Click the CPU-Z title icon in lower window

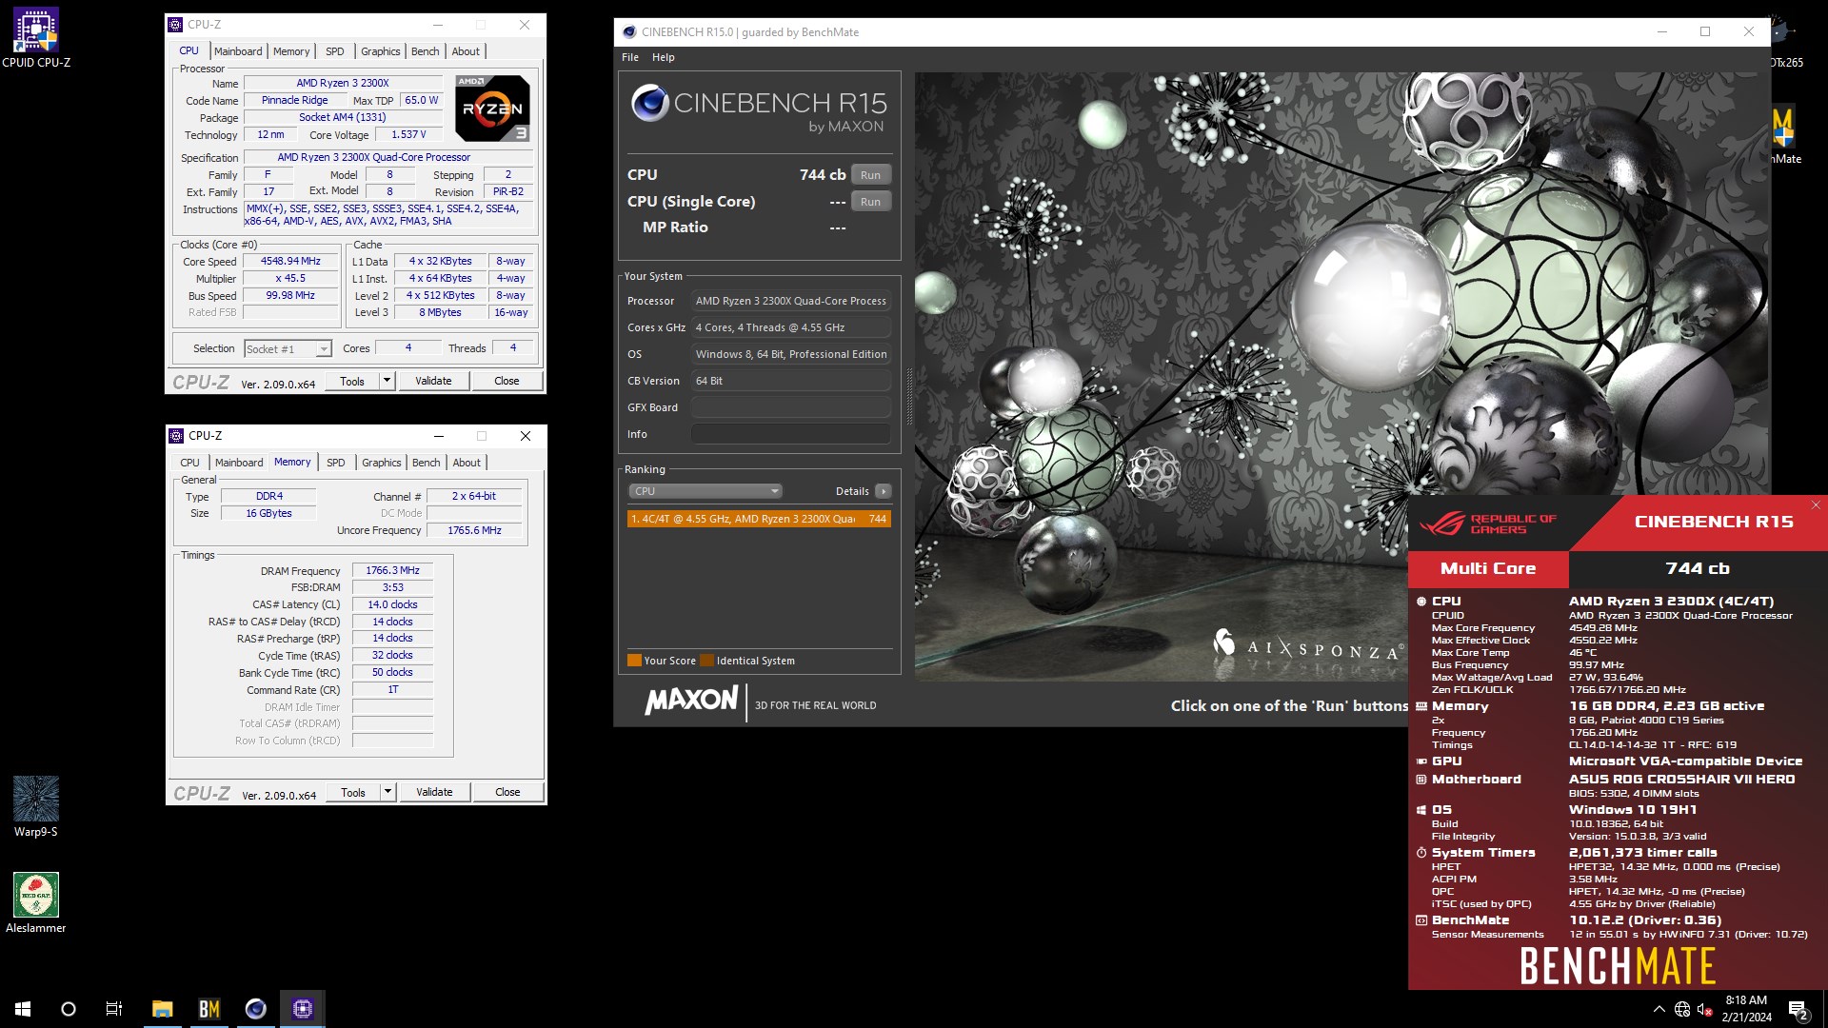tap(176, 436)
